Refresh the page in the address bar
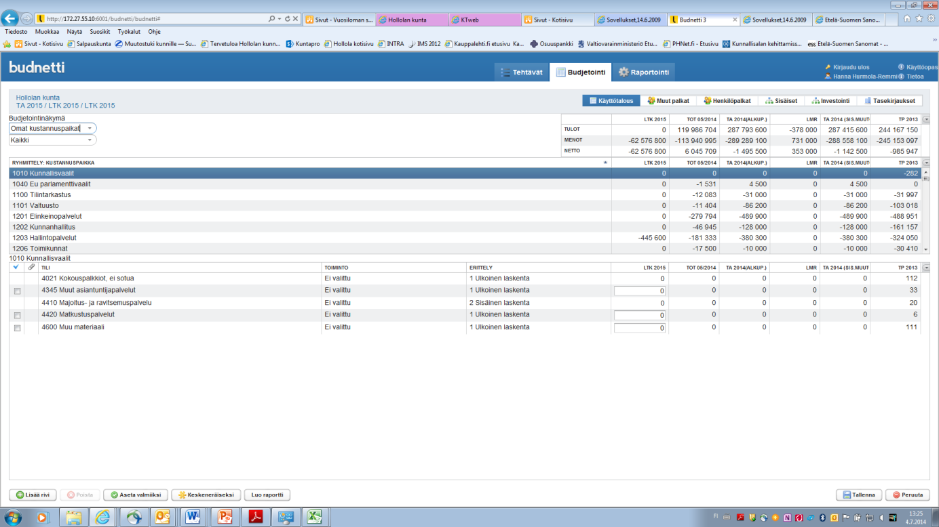This screenshot has height=527, width=939. (288, 19)
